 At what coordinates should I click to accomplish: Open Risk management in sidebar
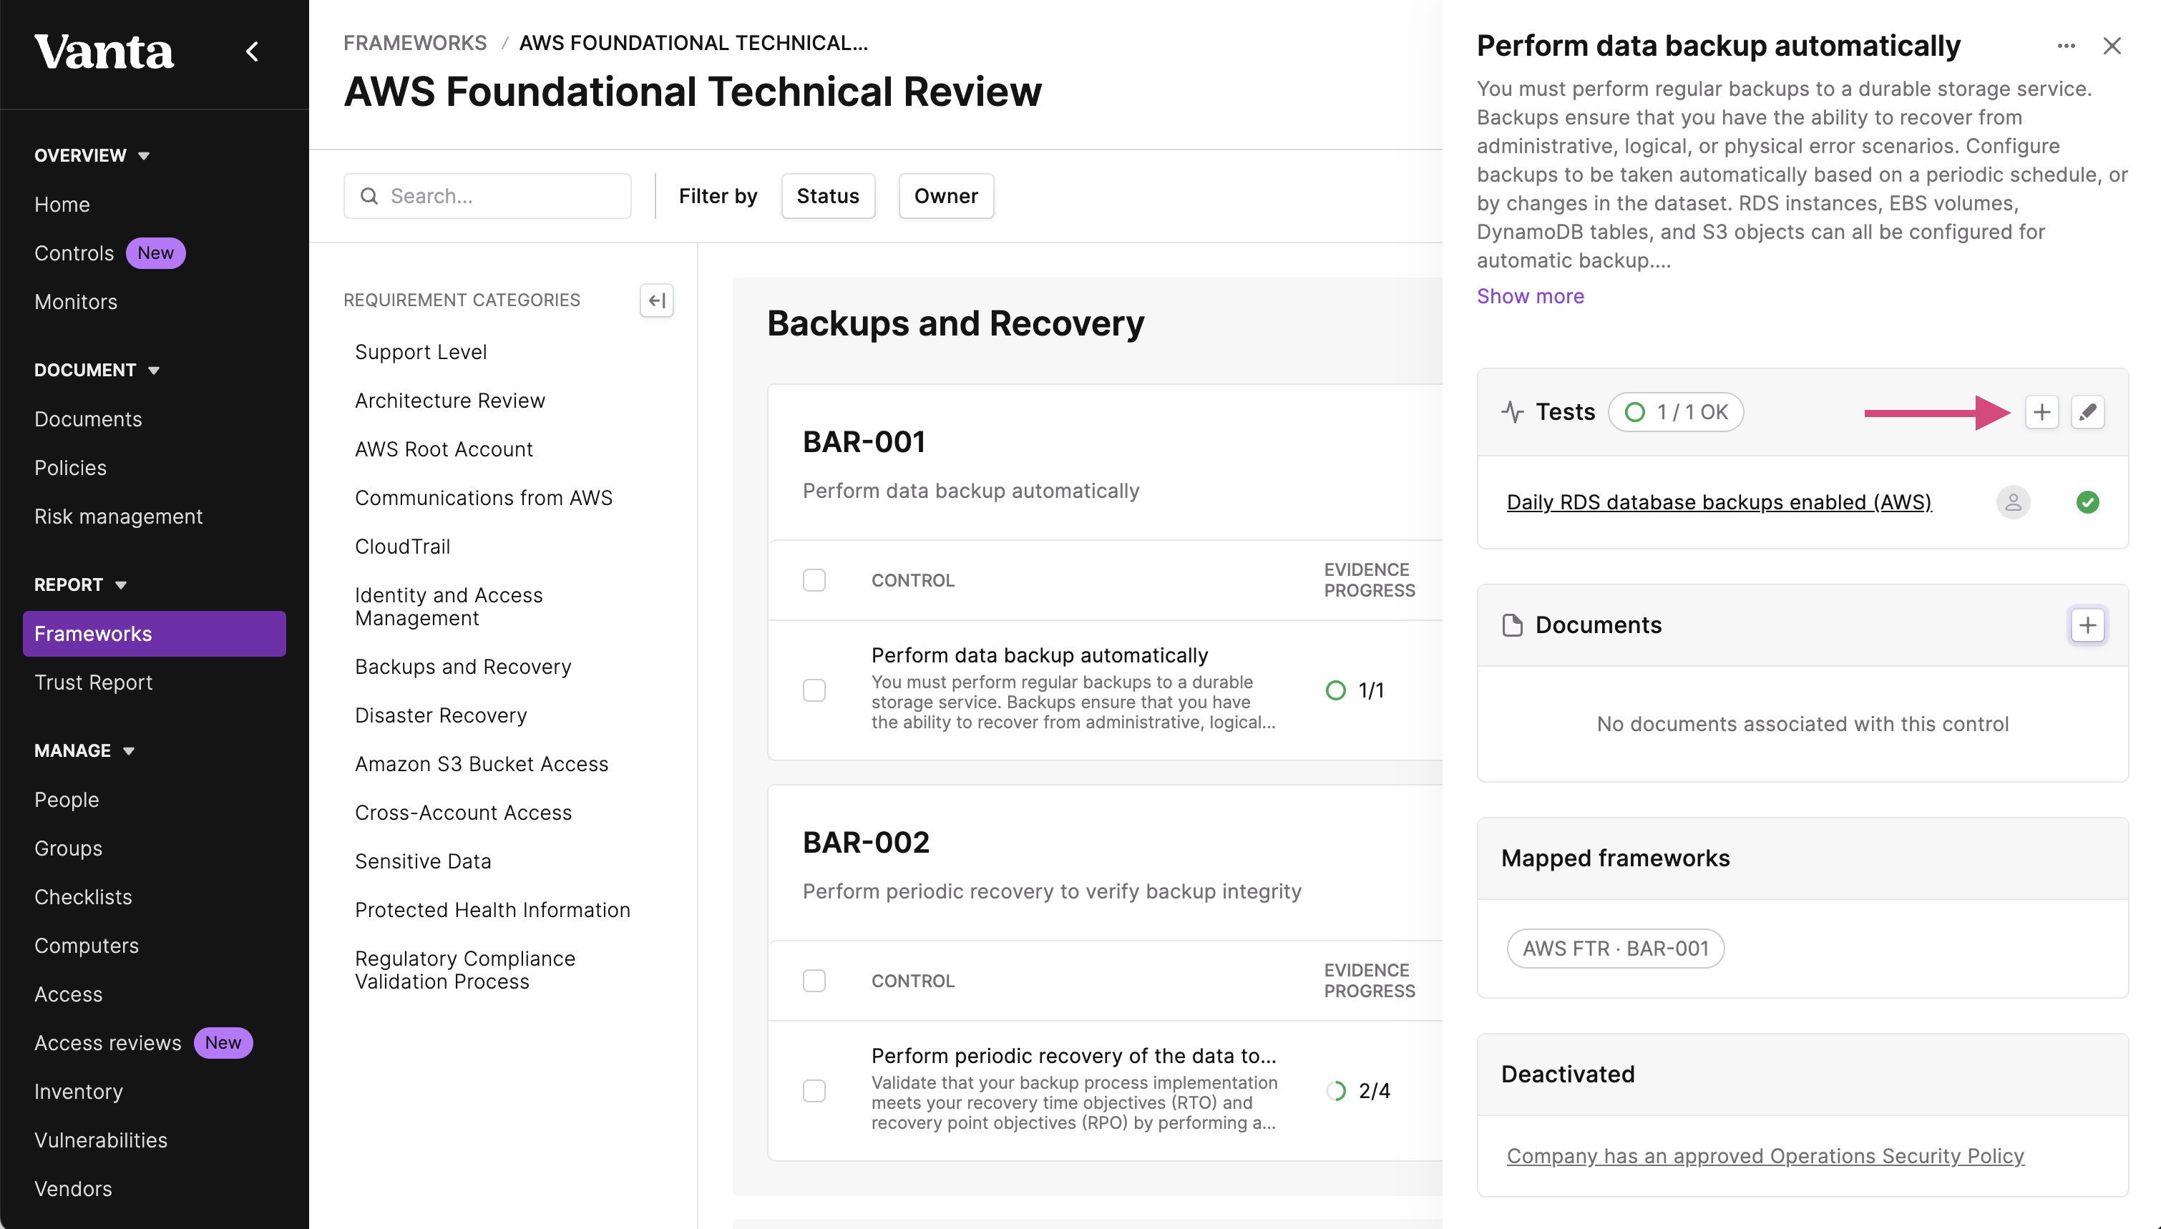(118, 516)
